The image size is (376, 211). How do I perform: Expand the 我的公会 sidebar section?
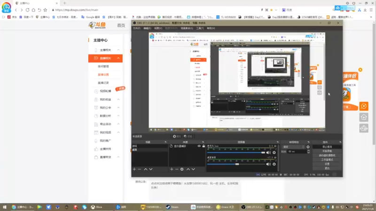(x=118, y=108)
